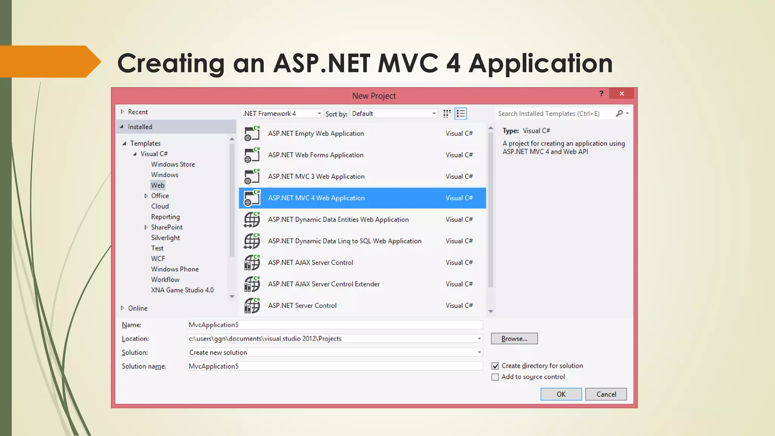Collapse the Installed section
The height and width of the screenshot is (436, 775).
pyautogui.click(x=121, y=127)
